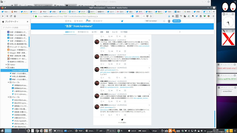
Task: Click the search magnifier icon on Twitter
Action: [x=164, y=21]
